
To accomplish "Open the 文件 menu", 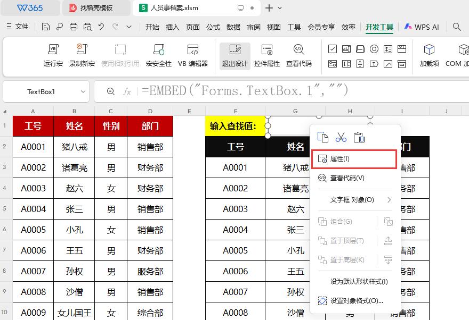I will 18,27.
